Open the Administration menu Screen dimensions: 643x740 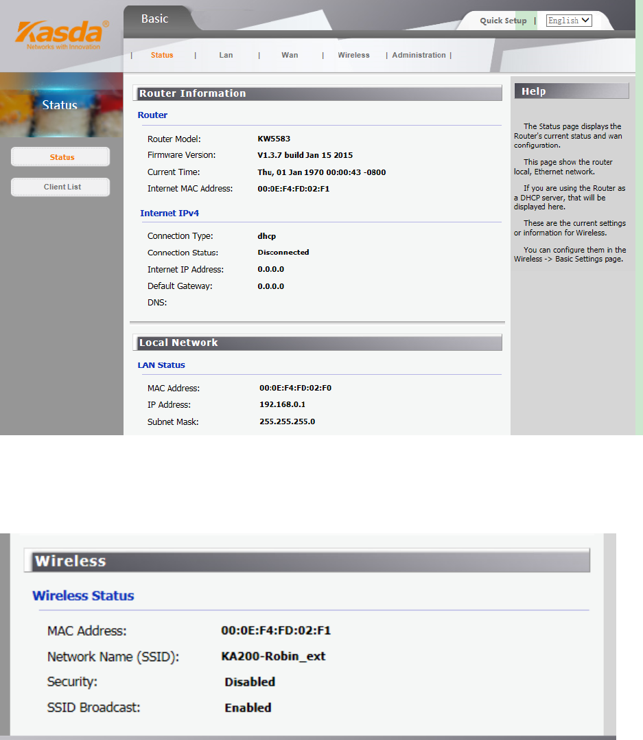419,55
